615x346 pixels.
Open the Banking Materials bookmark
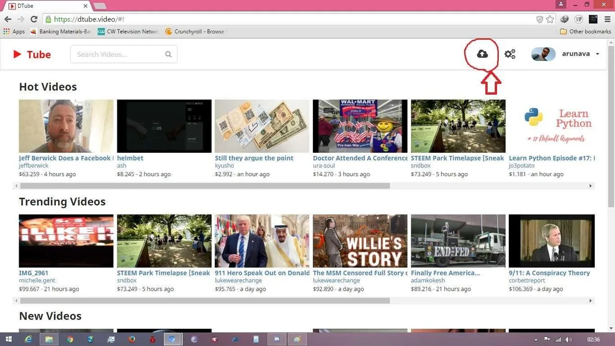[60, 32]
